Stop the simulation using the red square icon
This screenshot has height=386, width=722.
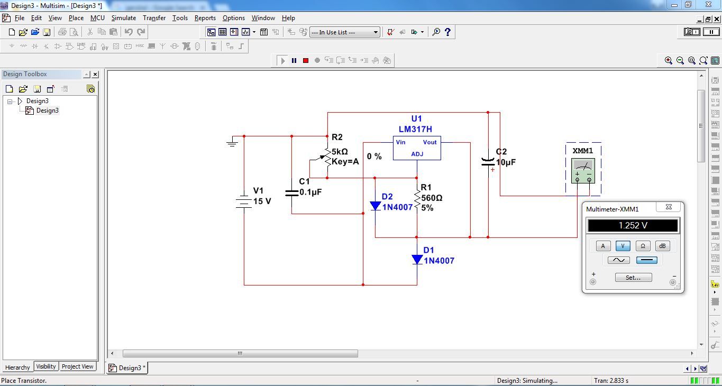click(305, 60)
